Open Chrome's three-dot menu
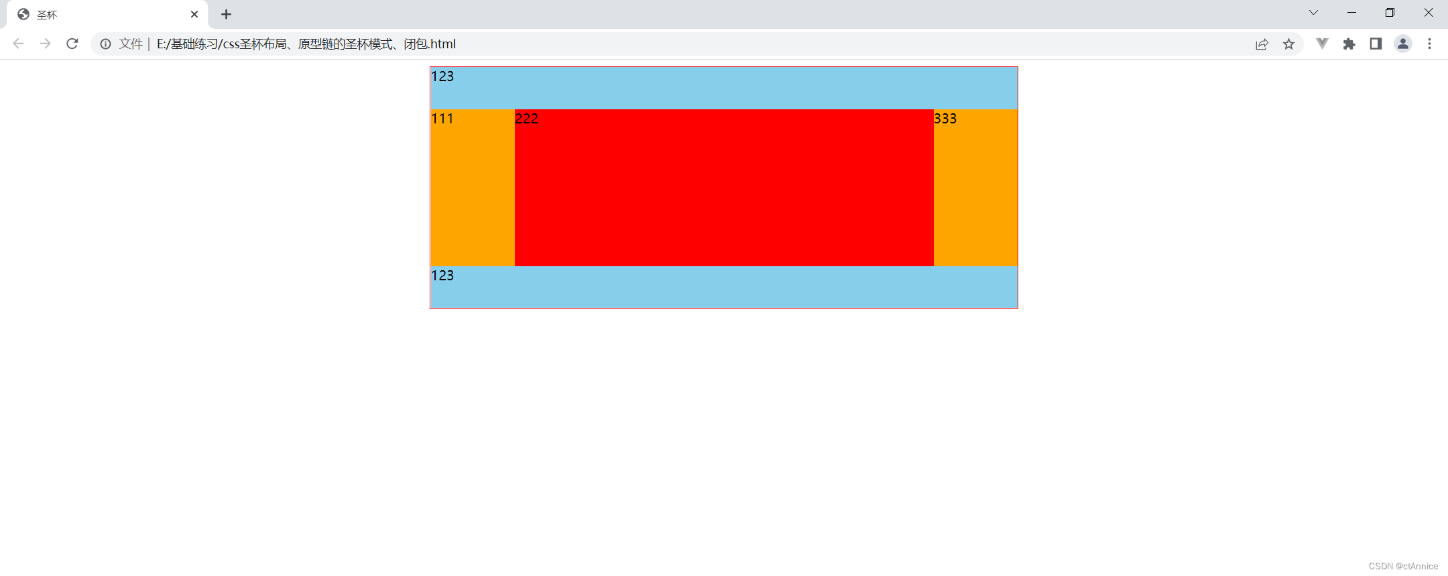Viewport: 1448px width, 576px height. pos(1429,44)
